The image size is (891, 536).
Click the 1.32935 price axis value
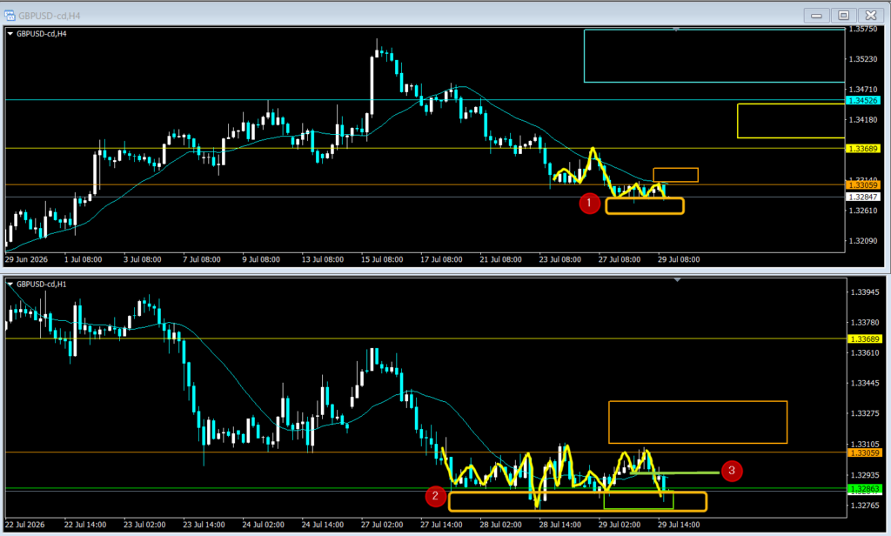click(865, 474)
